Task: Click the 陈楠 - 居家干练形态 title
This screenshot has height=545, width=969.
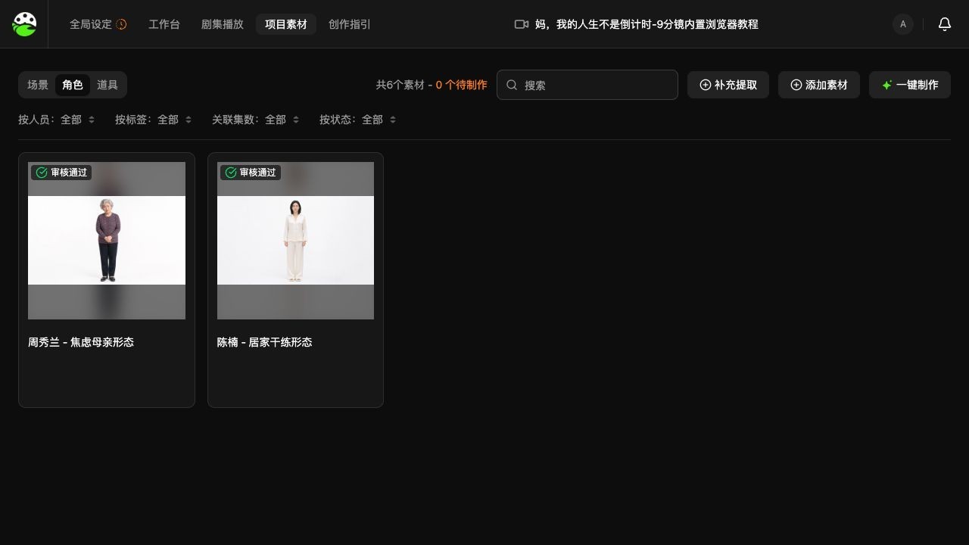Action: [265, 342]
